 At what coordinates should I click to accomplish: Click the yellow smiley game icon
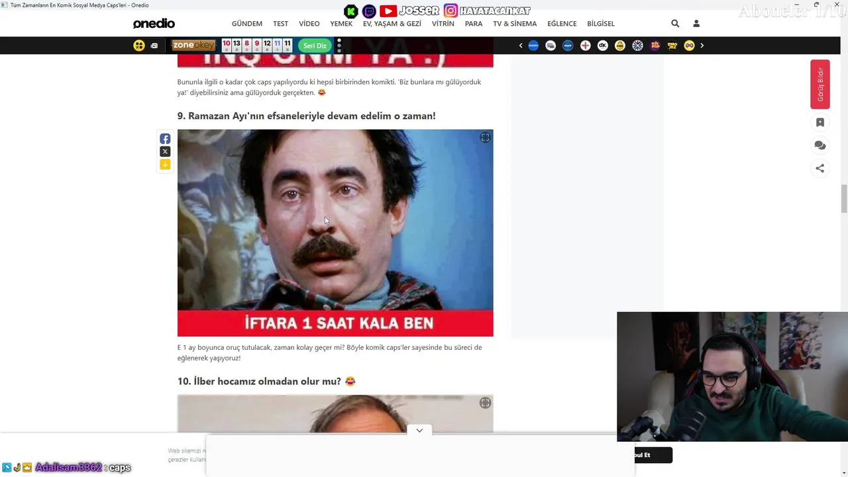click(x=139, y=46)
